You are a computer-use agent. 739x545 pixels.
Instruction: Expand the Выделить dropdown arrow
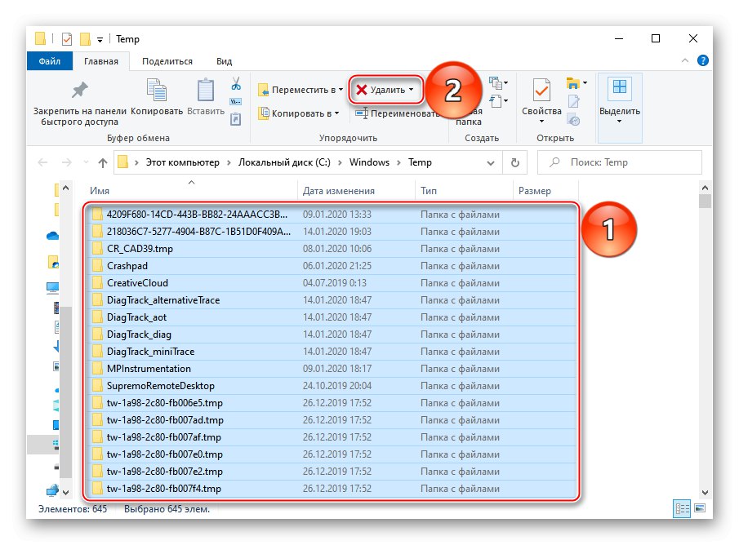(619, 122)
